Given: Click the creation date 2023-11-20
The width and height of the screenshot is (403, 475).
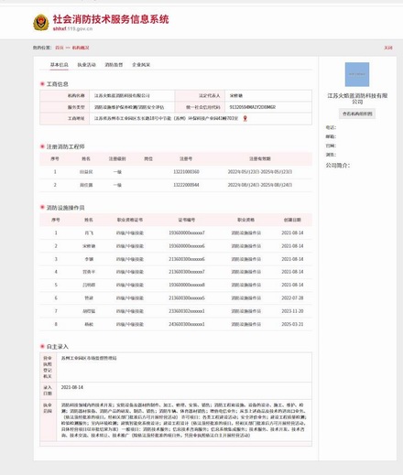Looking at the screenshot, I should point(292,311).
